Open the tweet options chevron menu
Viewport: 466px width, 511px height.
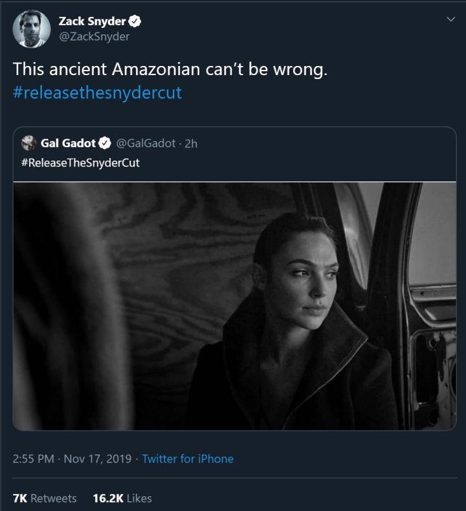(451, 19)
